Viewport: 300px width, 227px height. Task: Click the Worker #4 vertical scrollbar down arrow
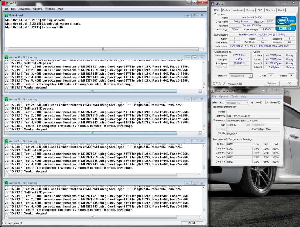click(x=203, y=213)
